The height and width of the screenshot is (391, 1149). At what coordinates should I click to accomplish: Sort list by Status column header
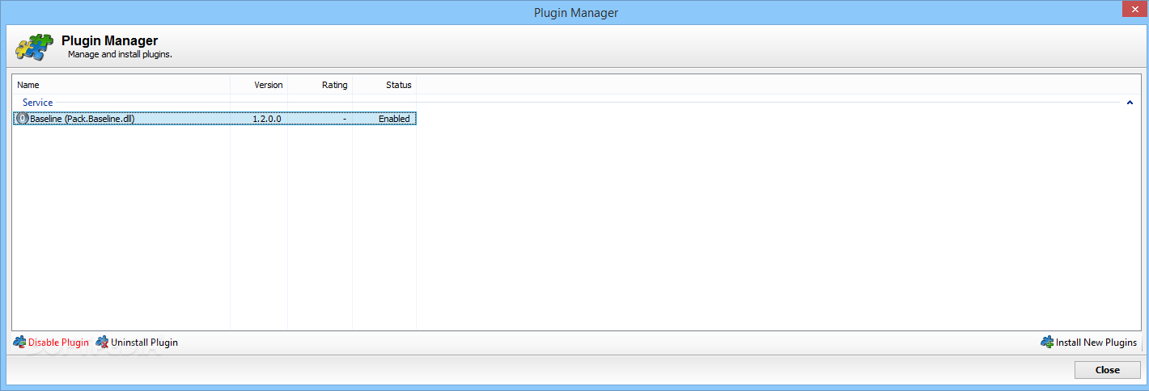click(x=384, y=85)
